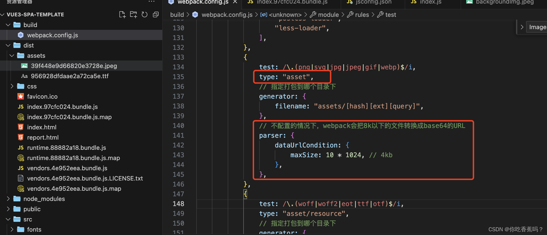Click the JS icon of runtime.88882a18.bundle.js
Image resolution: width=547 pixels, height=235 pixels.
pyautogui.click(x=20, y=148)
